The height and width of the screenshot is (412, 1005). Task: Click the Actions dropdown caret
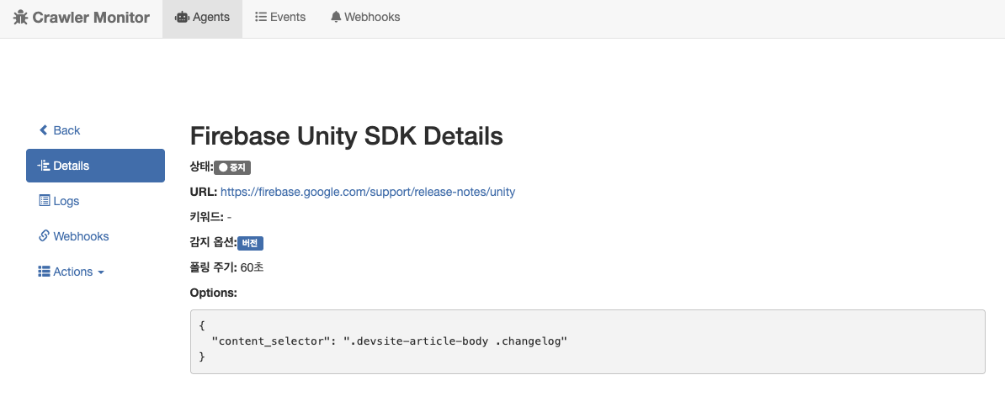[x=101, y=272]
